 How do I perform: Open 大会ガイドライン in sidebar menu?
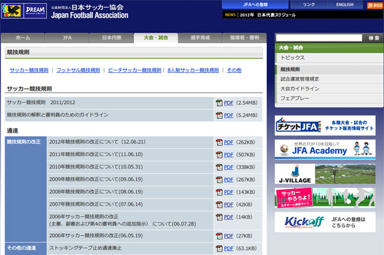[329, 88]
